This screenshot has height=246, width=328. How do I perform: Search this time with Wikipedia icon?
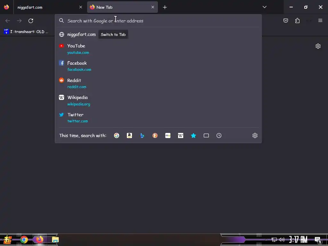point(181,135)
